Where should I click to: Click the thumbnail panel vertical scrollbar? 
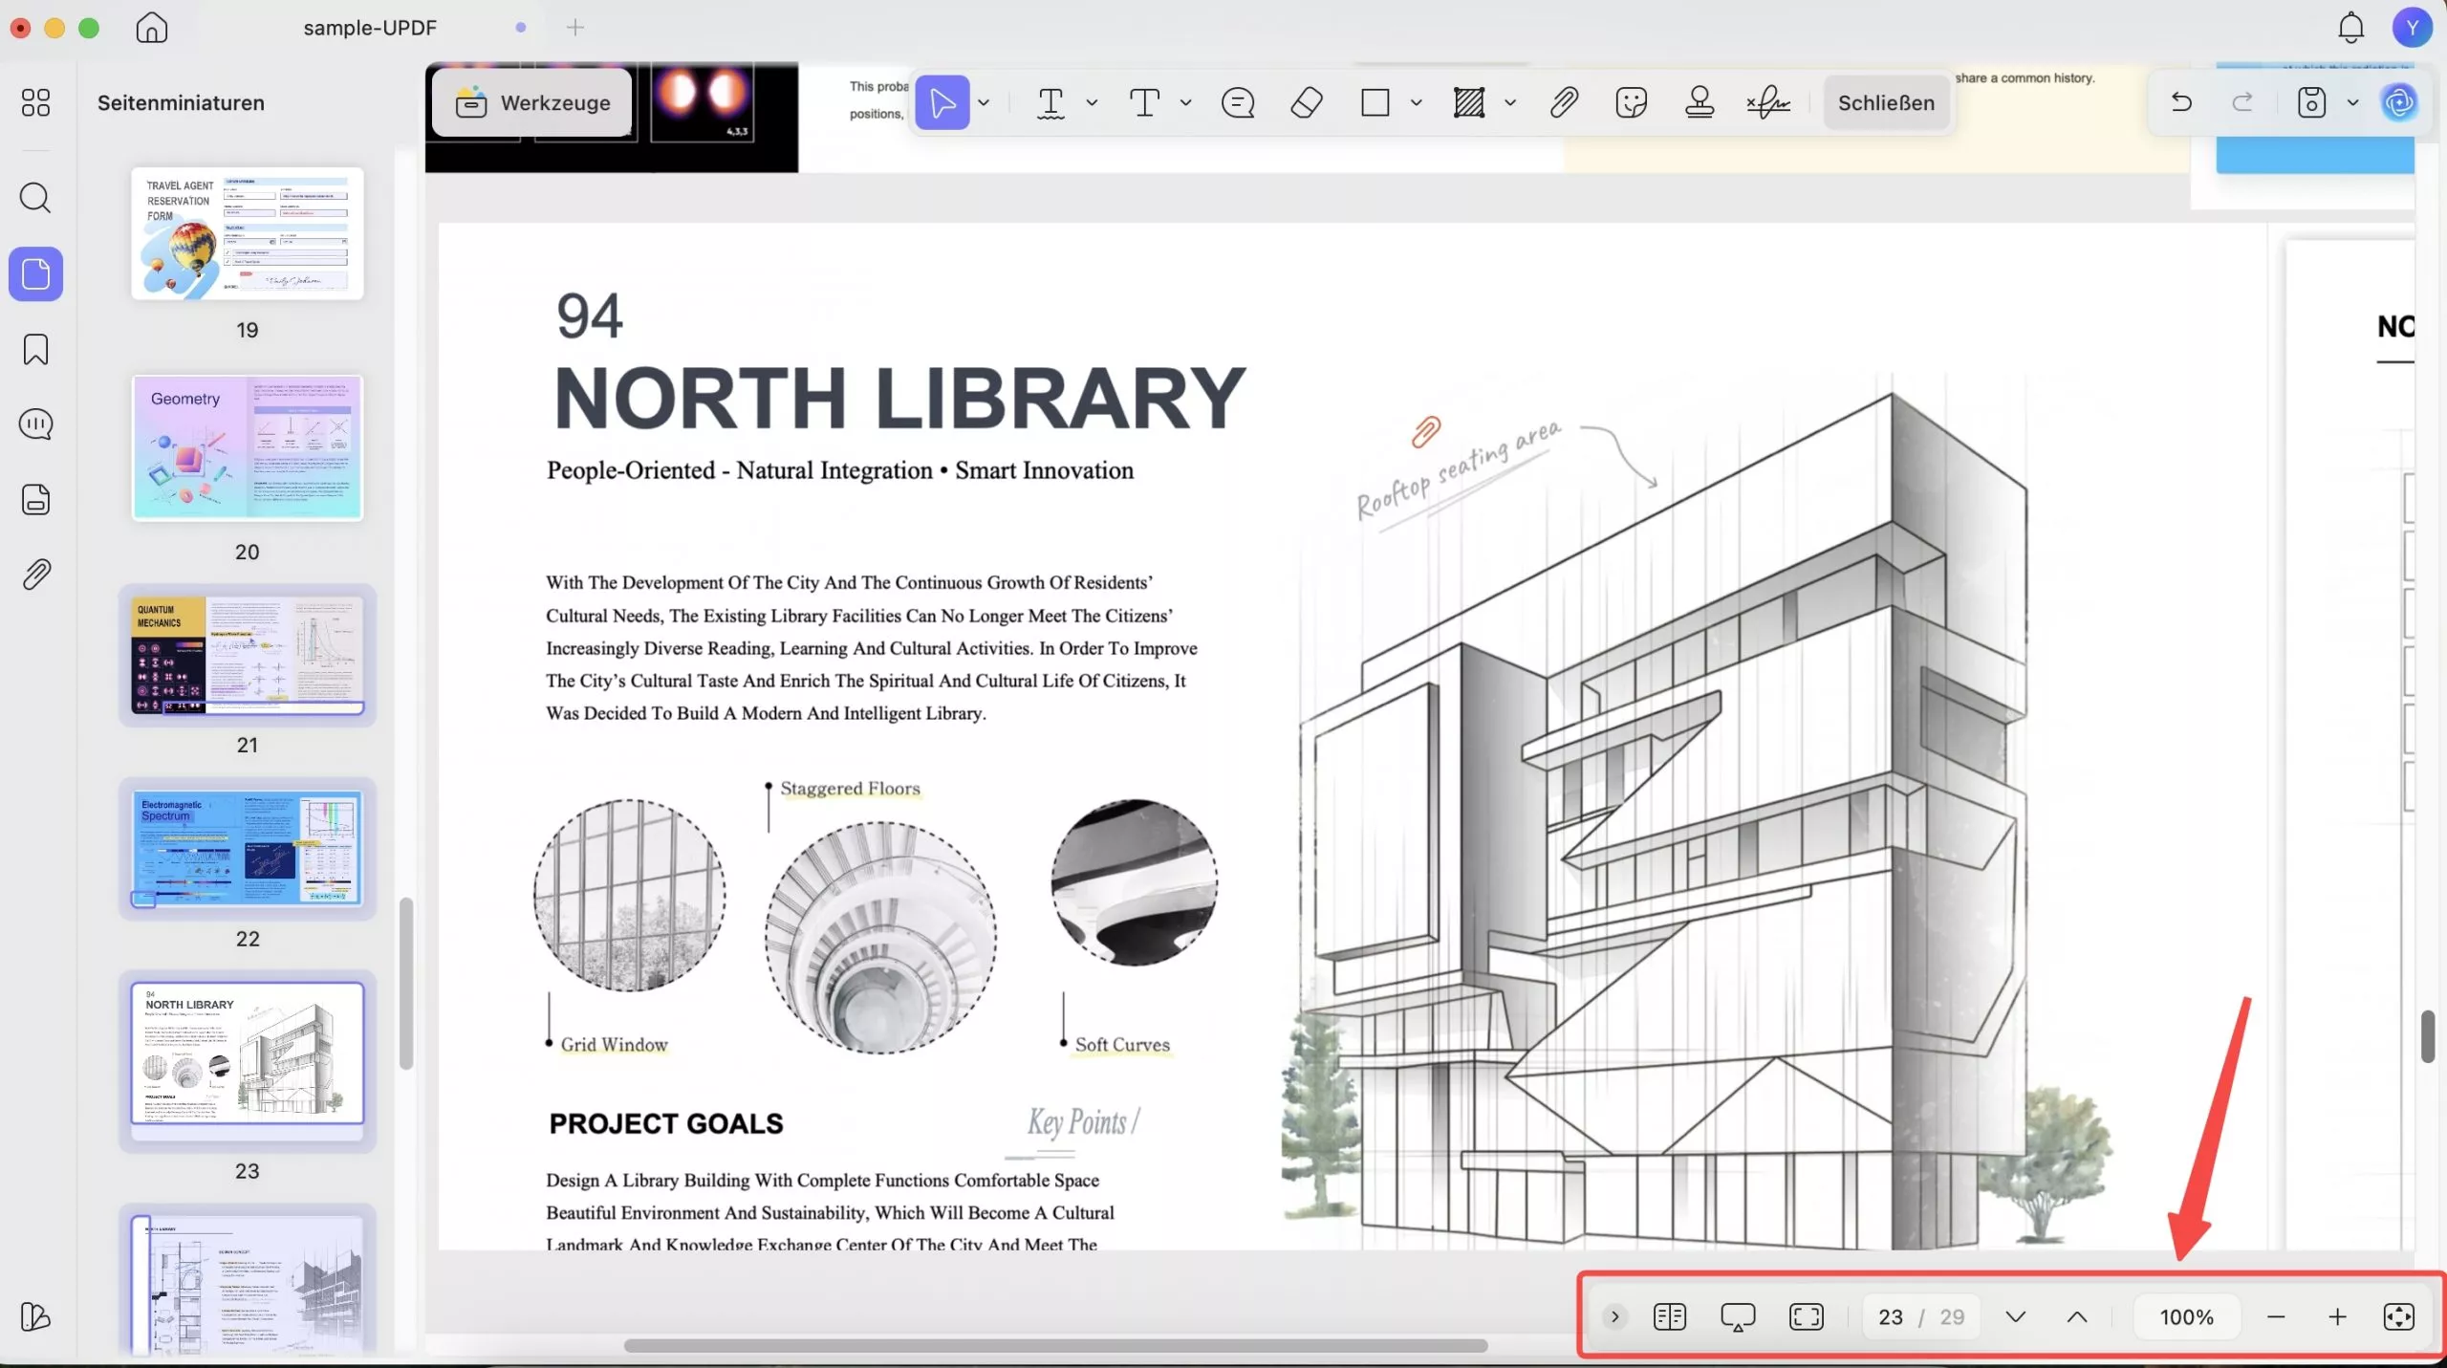[406, 983]
